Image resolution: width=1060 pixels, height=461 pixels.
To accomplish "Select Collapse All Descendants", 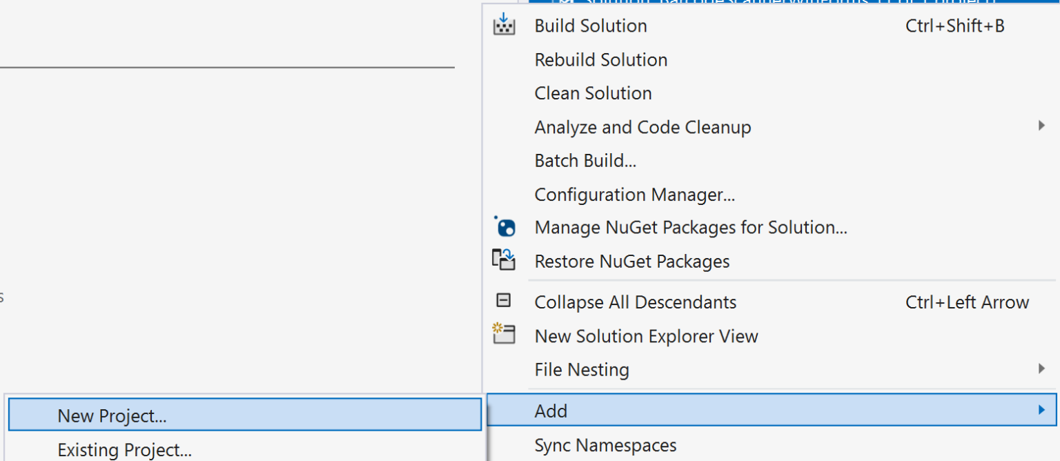I will (x=635, y=302).
